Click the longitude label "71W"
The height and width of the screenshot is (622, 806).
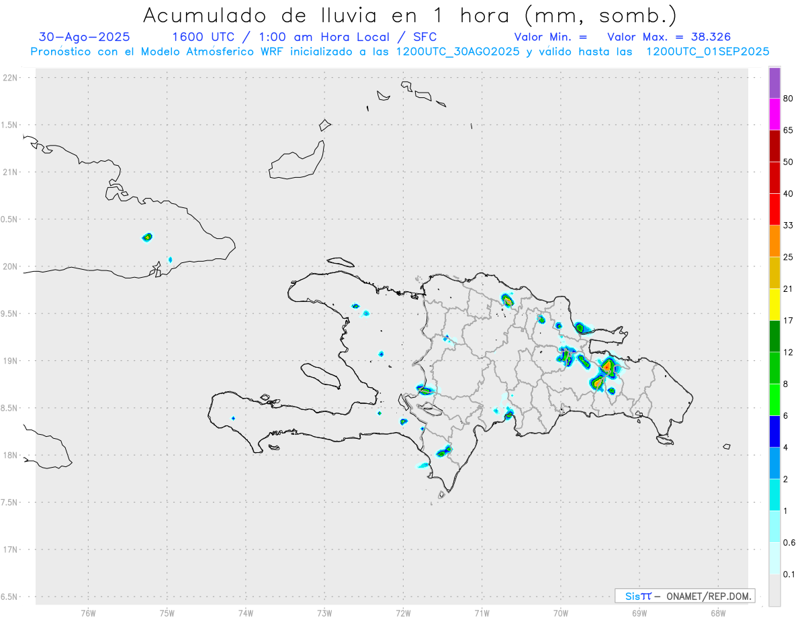482,613
